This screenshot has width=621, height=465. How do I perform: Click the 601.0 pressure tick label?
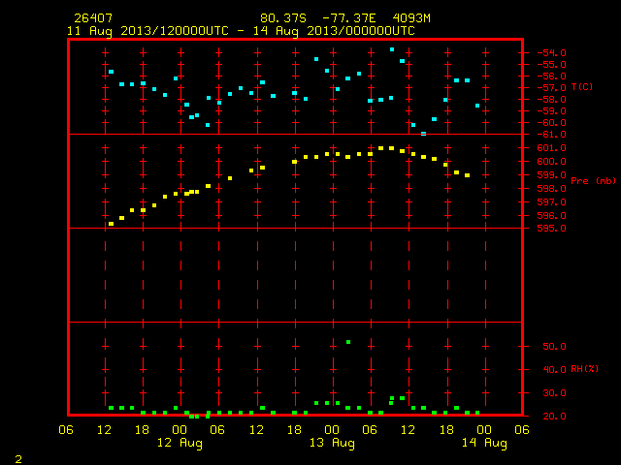click(x=551, y=148)
